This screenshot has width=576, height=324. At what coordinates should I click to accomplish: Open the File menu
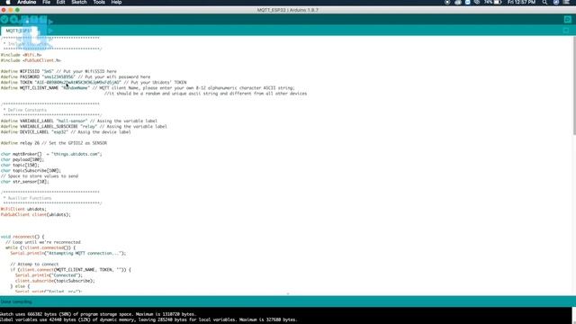tap(46, 2)
